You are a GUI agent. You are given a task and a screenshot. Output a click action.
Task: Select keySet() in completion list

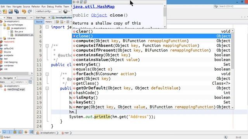[x=152, y=102]
